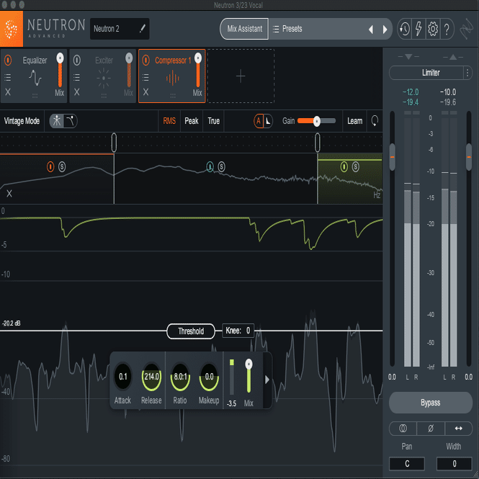Viewport: 479px width, 479px height.
Task: Open the Exciter module preset menu
Action: coord(76,77)
